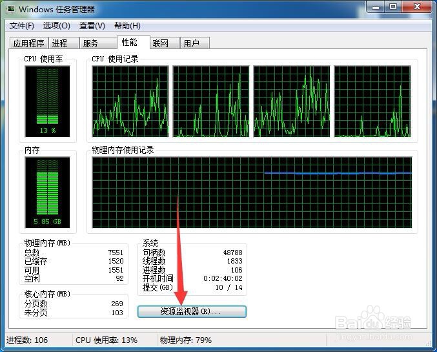Screen dimensions: 437x352
Task: Switch to the 服务 tab
Action: (98, 43)
